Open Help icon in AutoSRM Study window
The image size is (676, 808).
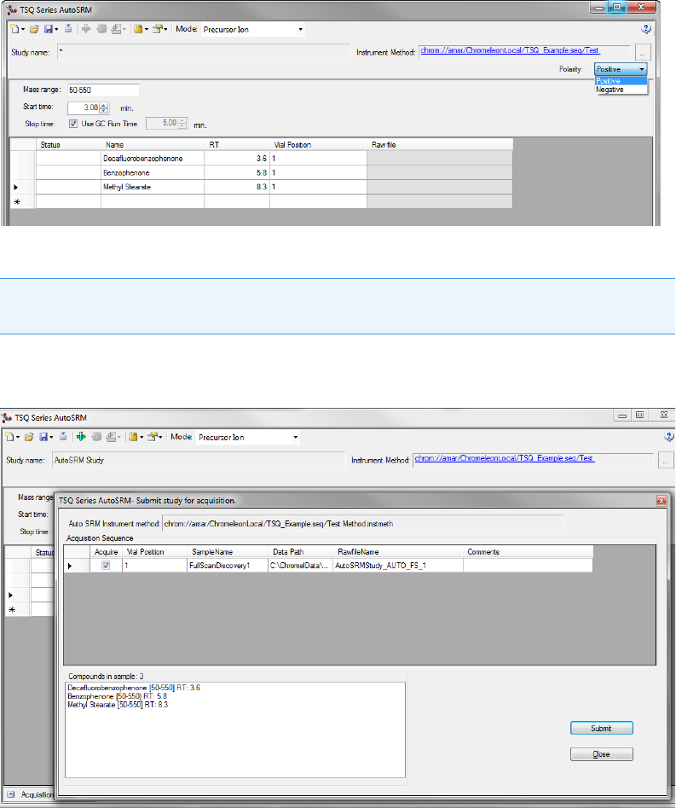(x=669, y=437)
